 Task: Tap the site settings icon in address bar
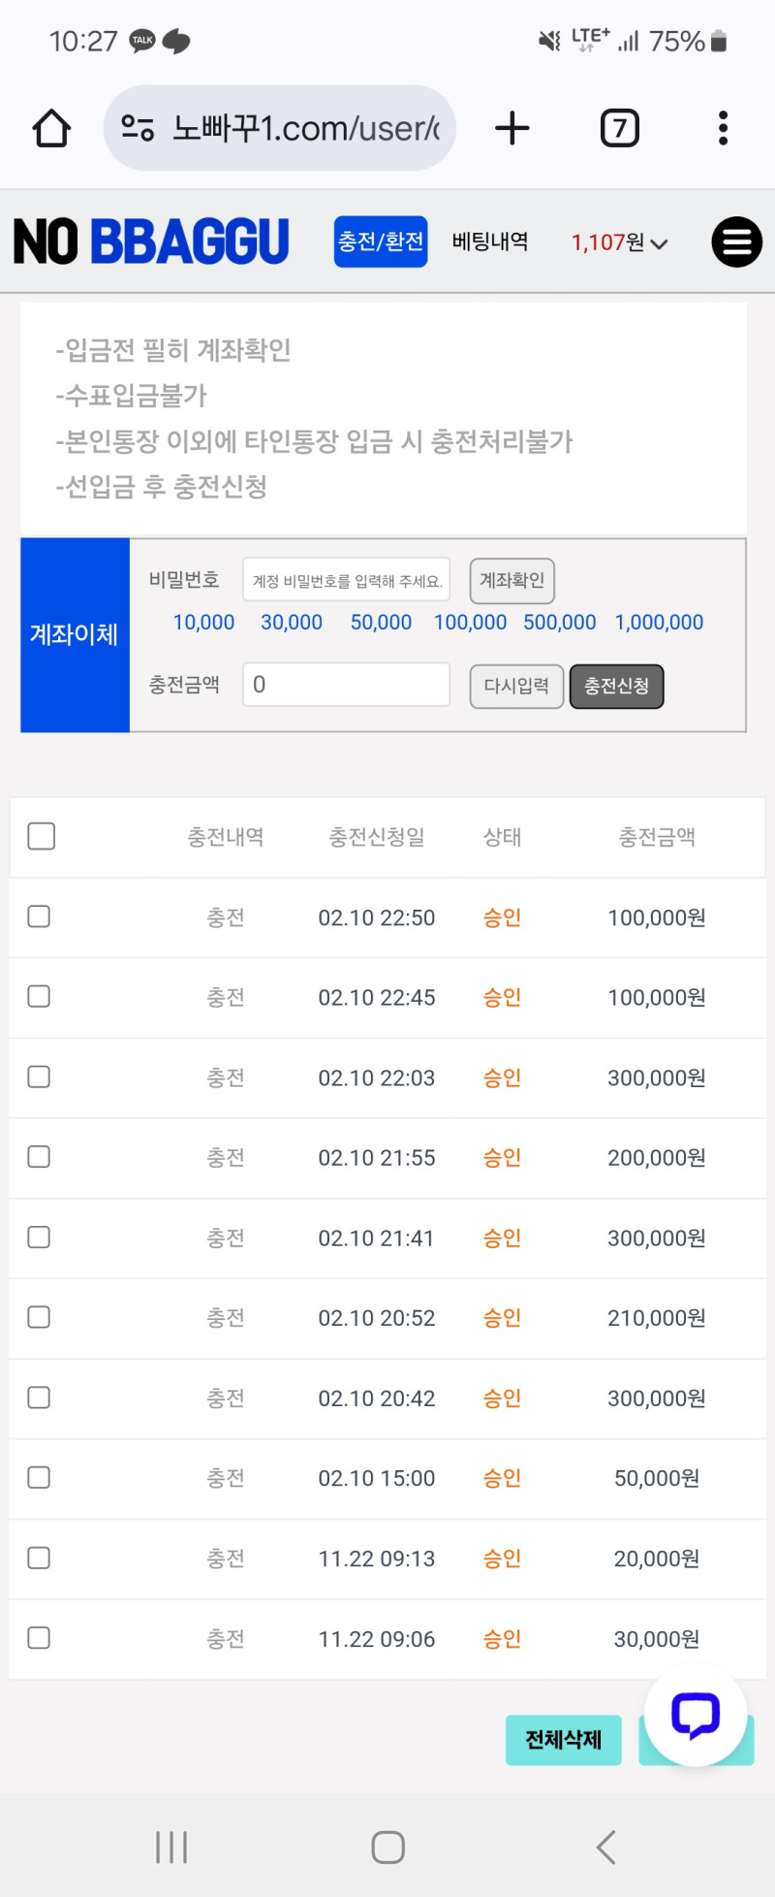pyautogui.click(x=138, y=128)
